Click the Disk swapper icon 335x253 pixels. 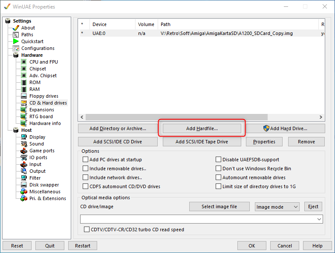[24, 185]
